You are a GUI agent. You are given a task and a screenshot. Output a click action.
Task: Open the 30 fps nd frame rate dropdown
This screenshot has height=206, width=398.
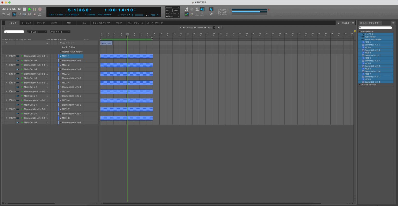(x=173, y=17)
